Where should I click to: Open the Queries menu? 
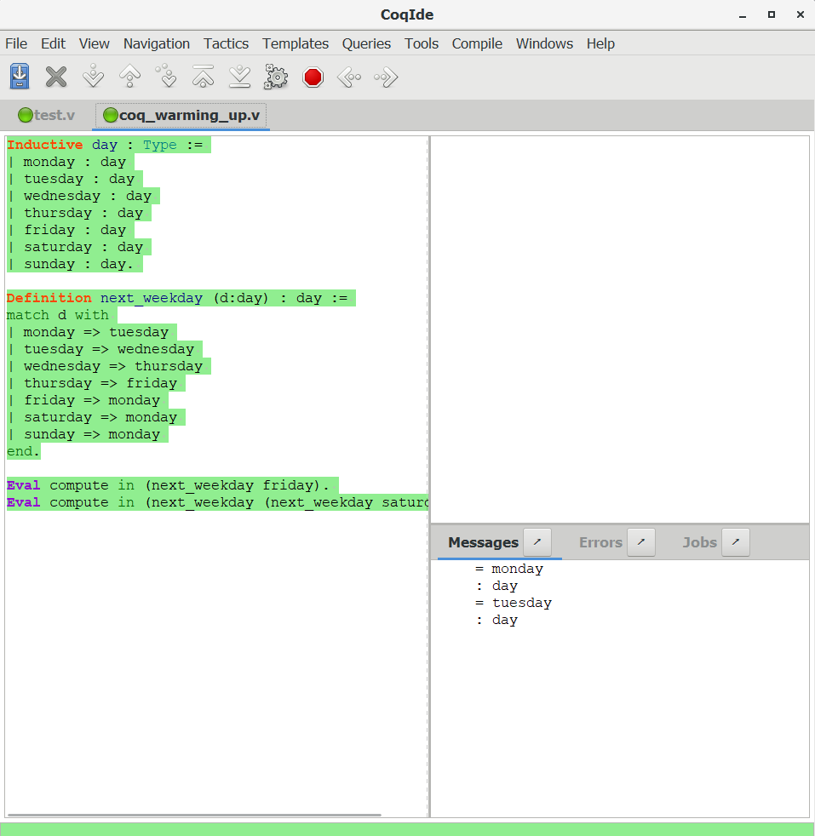(366, 43)
